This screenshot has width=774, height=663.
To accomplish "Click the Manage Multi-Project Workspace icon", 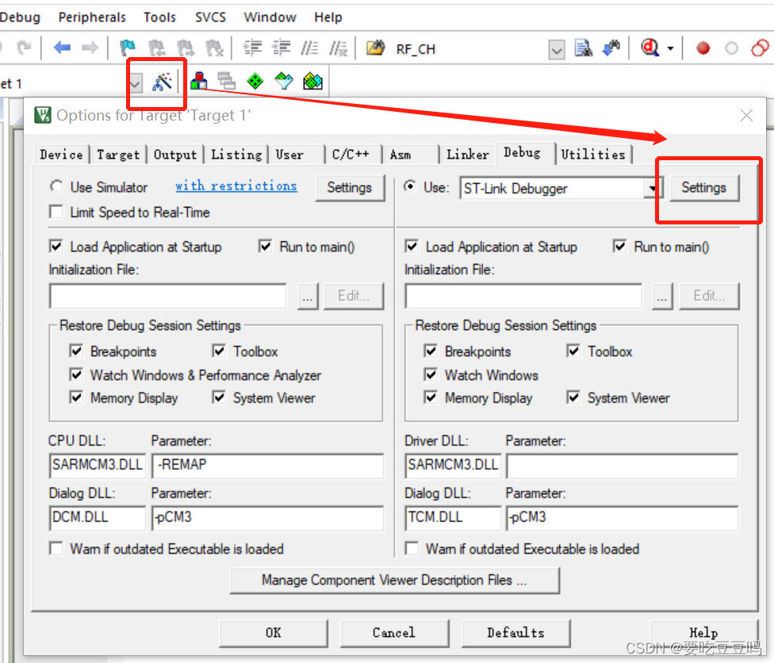I will (227, 81).
